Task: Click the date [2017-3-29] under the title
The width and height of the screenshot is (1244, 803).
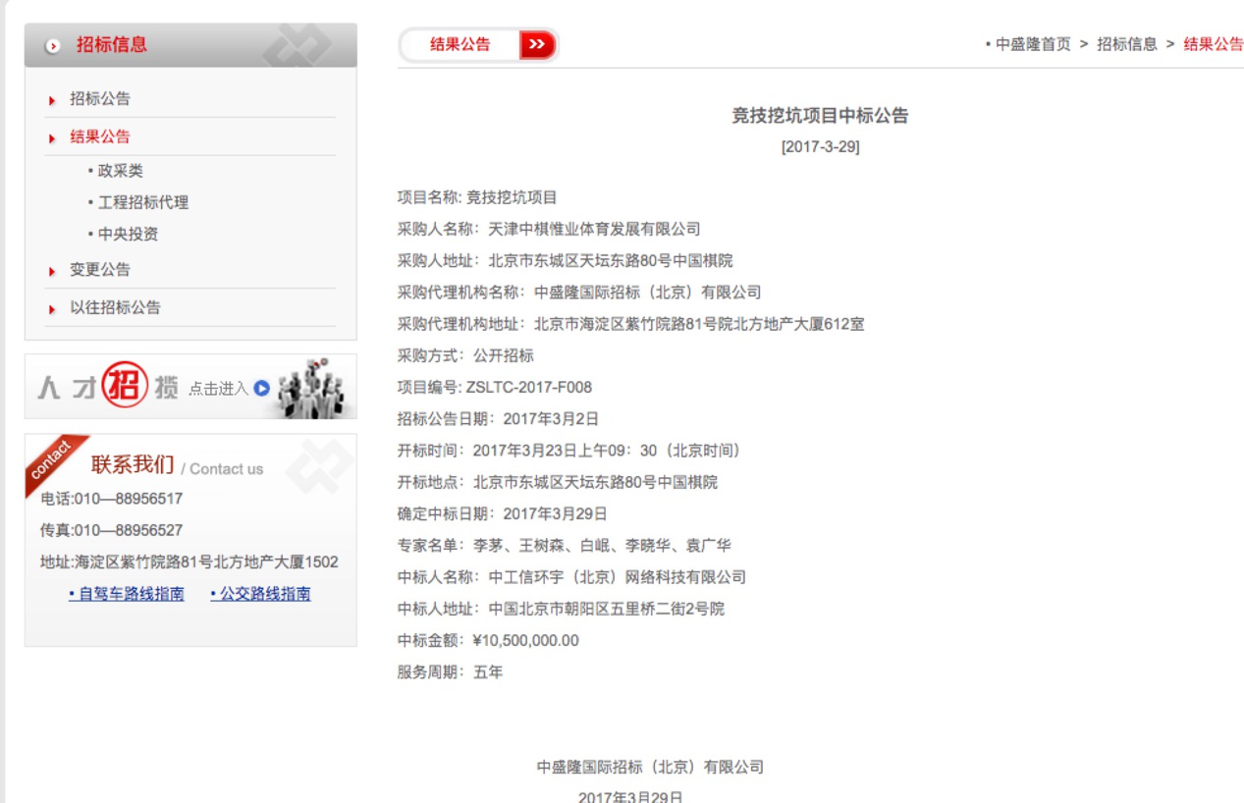Action: tap(820, 147)
